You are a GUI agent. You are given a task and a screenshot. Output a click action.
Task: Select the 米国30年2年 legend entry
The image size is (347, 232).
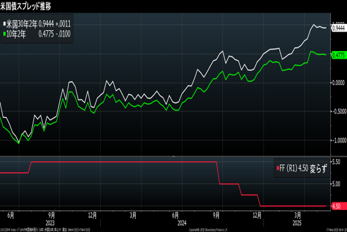(x=37, y=24)
